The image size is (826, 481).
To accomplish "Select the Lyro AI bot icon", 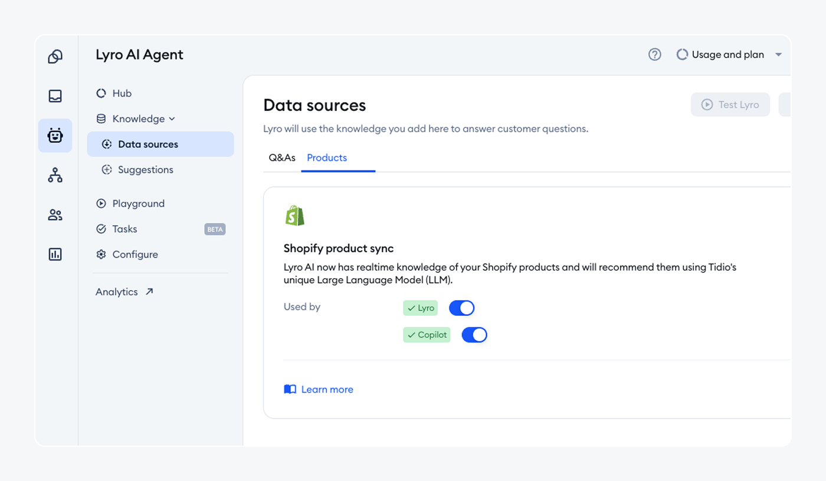I will click(x=55, y=136).
